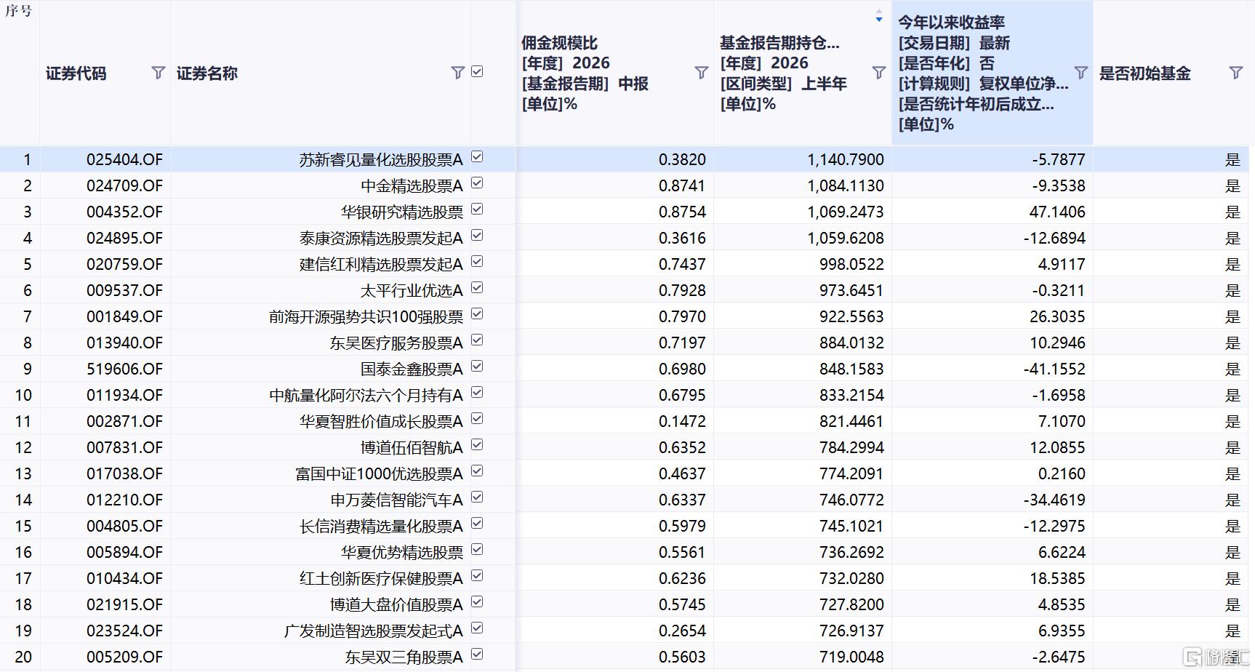Image resolution: width=1255 pixels, height=672 pixels.
Task: Click holding value 1,140.7900
Action: pos(846,159)
